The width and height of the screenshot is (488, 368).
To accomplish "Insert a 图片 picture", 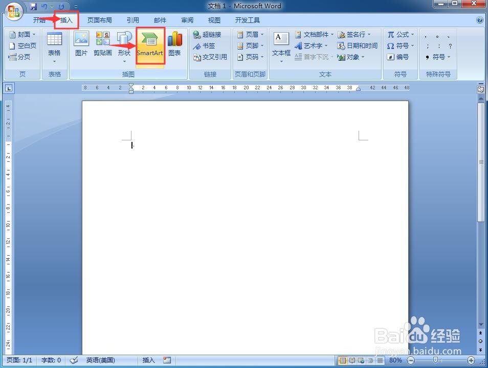I will [x=81, y=44].
